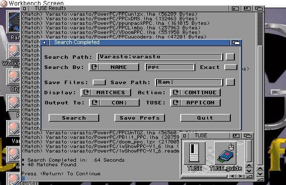The width and height of the screenshot is (286, 185).
Task: Click zoom gadget of TUSE drawer window
Action: point(236,136)
